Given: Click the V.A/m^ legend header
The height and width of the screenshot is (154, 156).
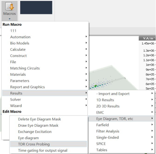Looking at the screenshot, I should [147, 38].
